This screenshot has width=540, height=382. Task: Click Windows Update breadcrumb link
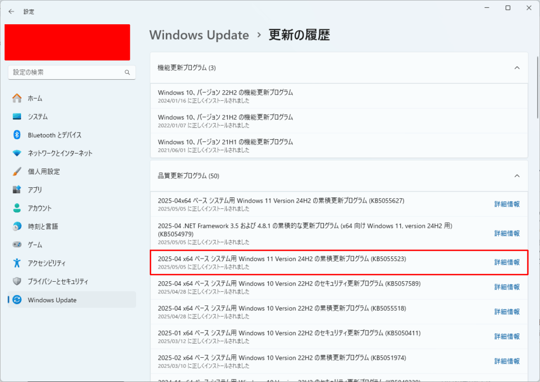[199, 35]
